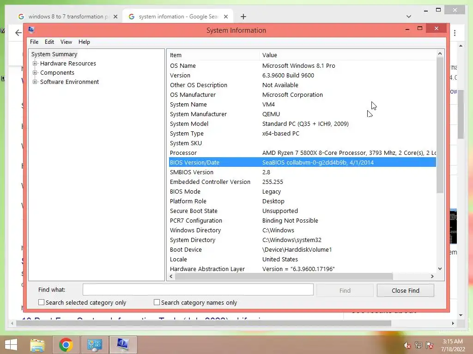Open Chrome tab search chevron
Viewport: 473px width, 354px height.
pyautogui.click(x=408, y=17)
